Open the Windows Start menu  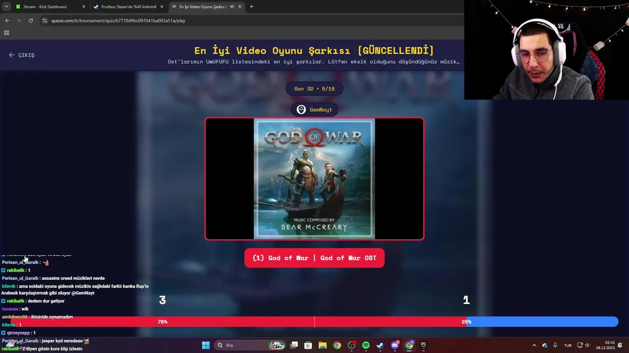206,345
